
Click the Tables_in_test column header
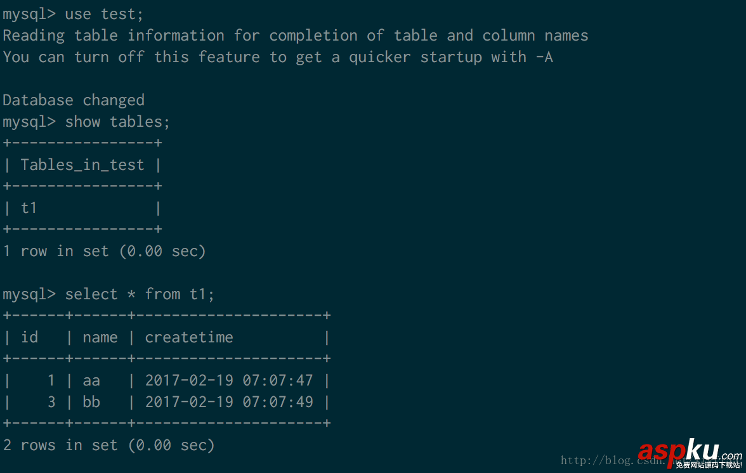click(x=82, y=165)
